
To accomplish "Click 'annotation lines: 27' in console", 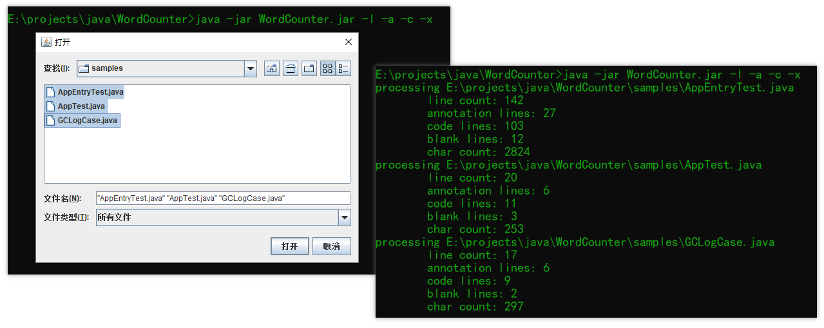I will (492, 113).
